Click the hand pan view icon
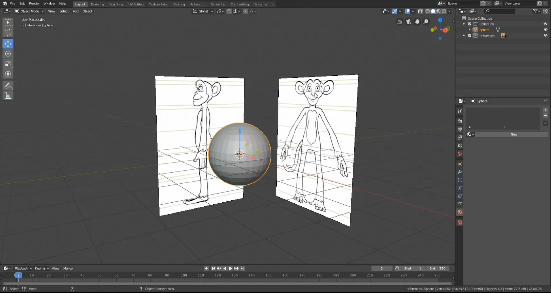This screenshot has width=551, height=293. pyautogui.click(x=417, y=22)
